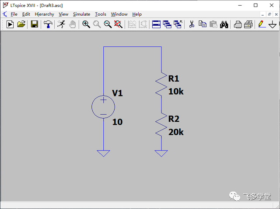Click the Zoom to Fit icon
The width and height of the screenshot is (280, 209).
(x=119, y=24)
